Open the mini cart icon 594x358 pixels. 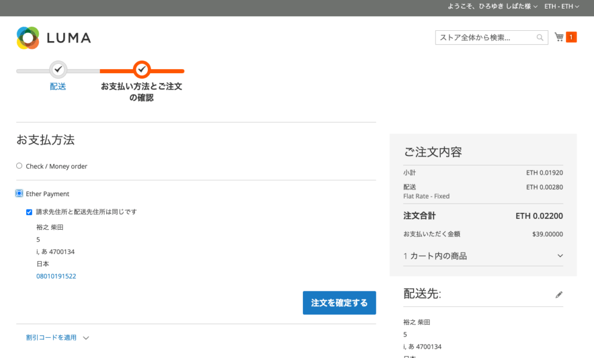(557, 37)
